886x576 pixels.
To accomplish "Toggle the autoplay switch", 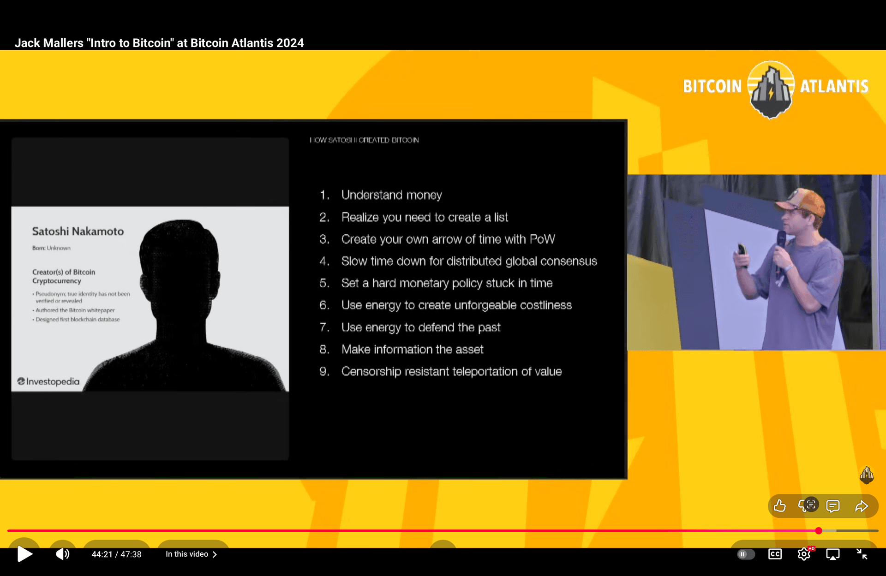I will pos(745,554).
